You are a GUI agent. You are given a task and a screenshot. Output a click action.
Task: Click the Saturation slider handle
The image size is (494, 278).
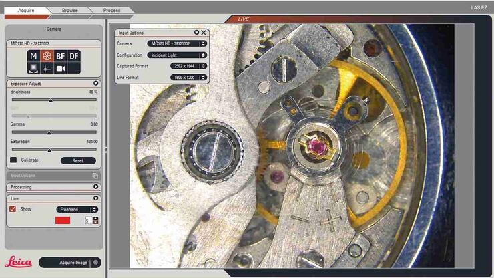point(49,150)
